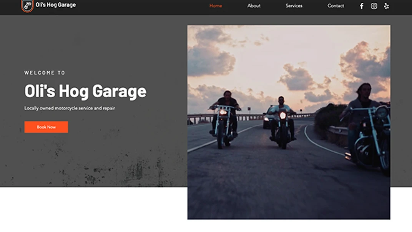Open the Facebook social link
The height and width of the screenshot is (232, 412).
pyautogui.click(x=361, y=6)
